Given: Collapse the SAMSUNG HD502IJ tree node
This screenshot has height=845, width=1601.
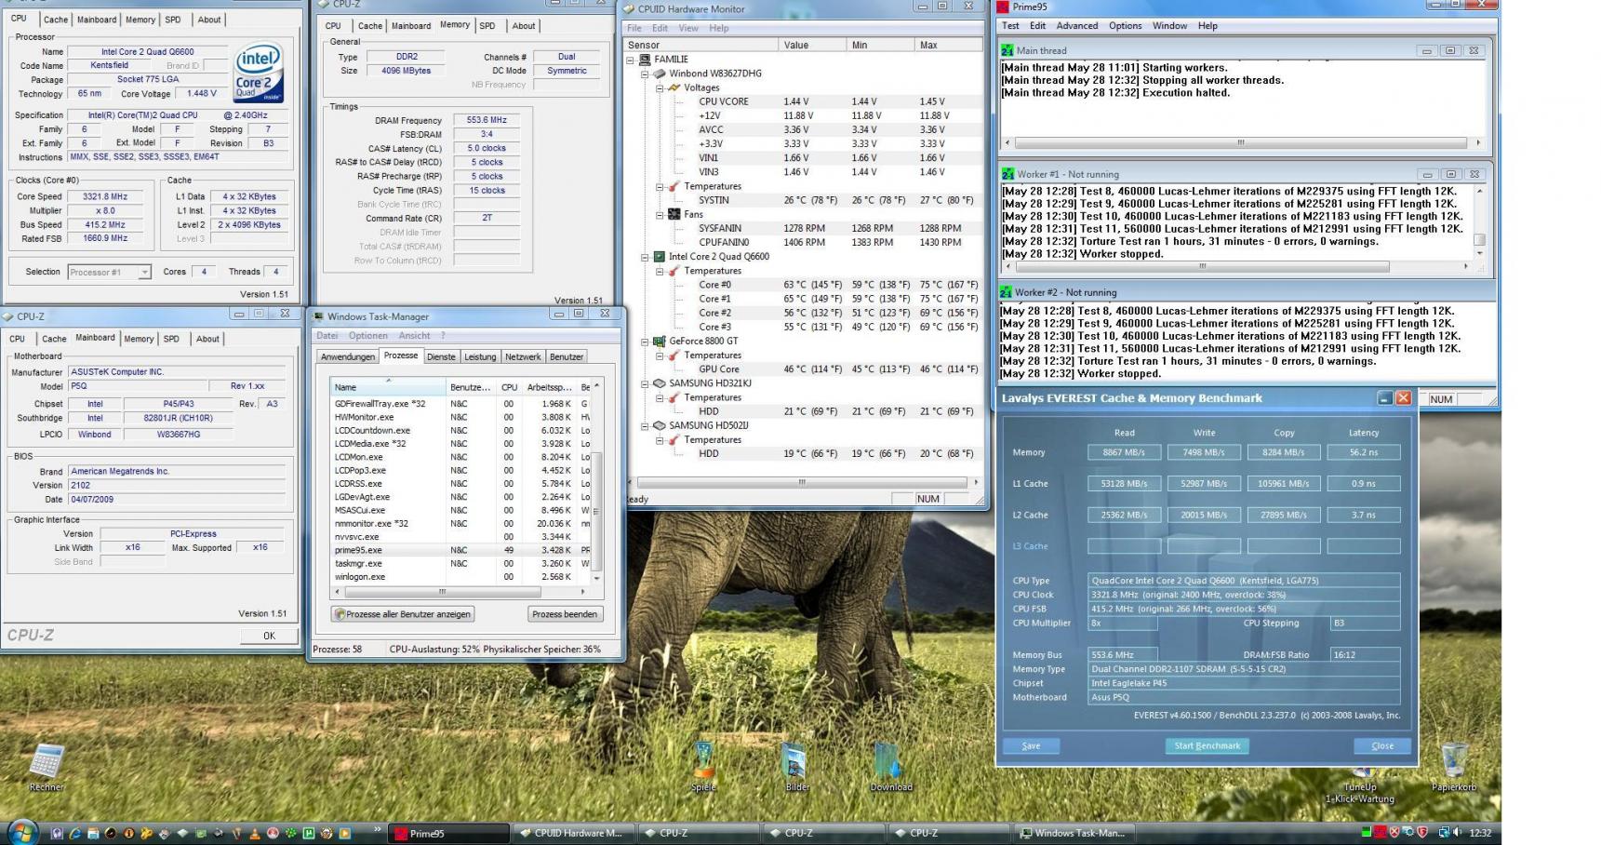Looking at the screenshot, I should point(646,425).
